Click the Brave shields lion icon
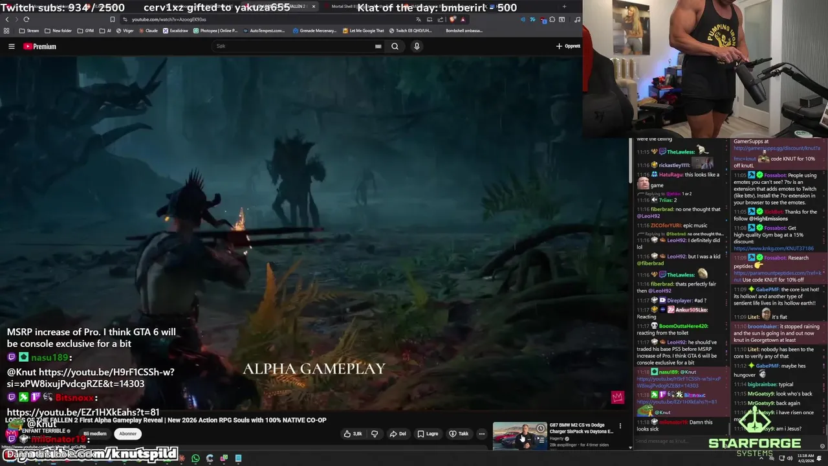The image size is (828, 466). point(452,19)
